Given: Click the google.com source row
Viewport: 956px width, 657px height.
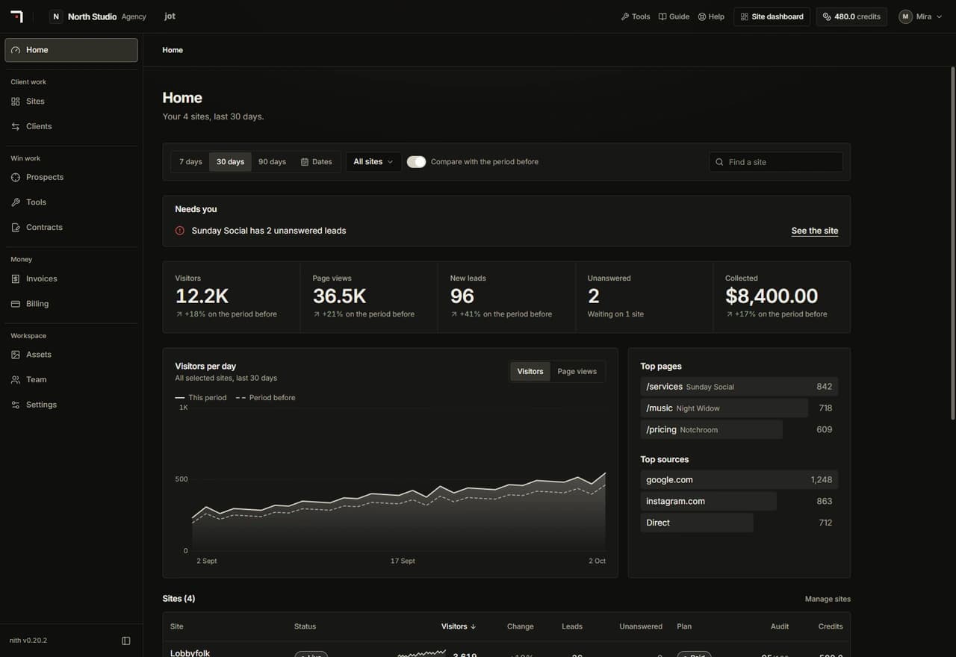Looking at the screenshot, I should [x=739, y=480].
